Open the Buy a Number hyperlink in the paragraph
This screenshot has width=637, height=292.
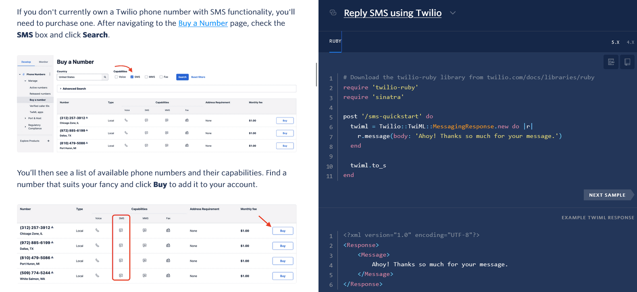203,23
